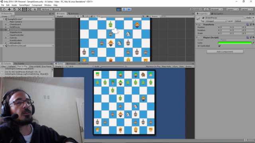Image resolution: width=255 pixels, height=143 pixels.
Task: Open Transform component help icon
Action: tap(248, 25)
